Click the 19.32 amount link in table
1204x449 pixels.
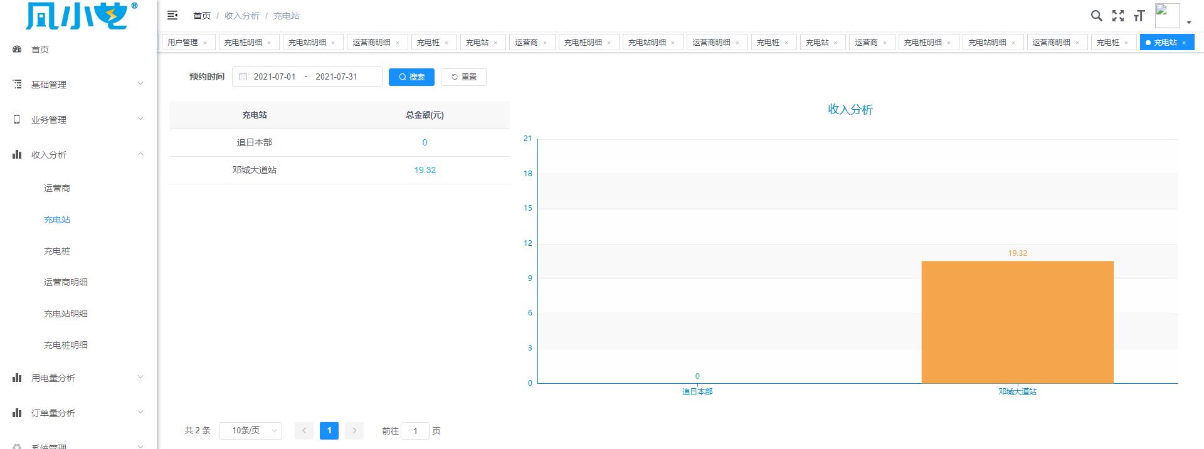tap(425, 170)
